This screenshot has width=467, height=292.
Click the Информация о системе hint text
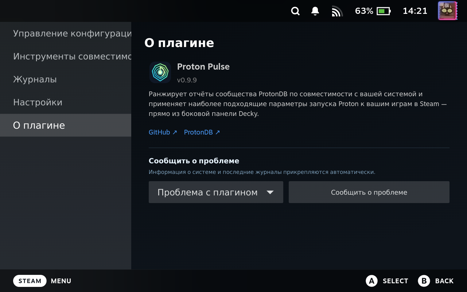pos(262,172)
